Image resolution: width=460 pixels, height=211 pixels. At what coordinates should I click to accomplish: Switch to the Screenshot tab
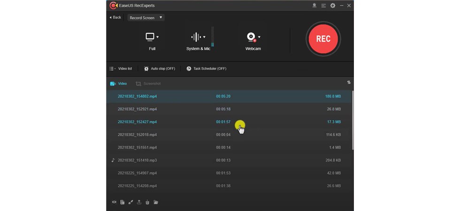[148, 84]
